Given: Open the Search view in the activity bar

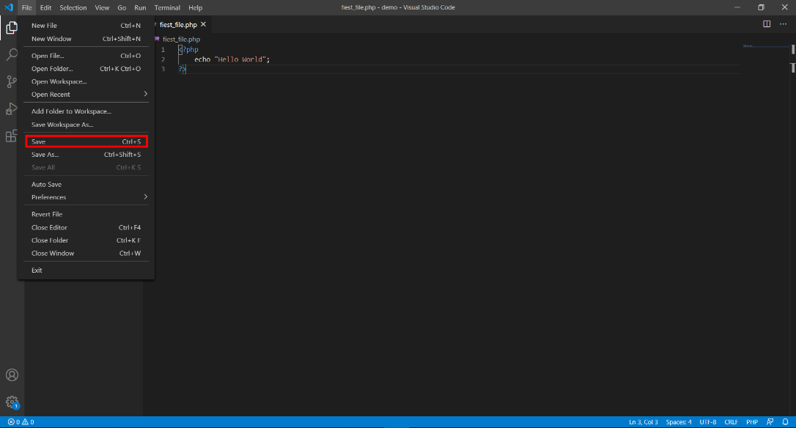Looking at the screenshot, I should (x=12, y=54).
